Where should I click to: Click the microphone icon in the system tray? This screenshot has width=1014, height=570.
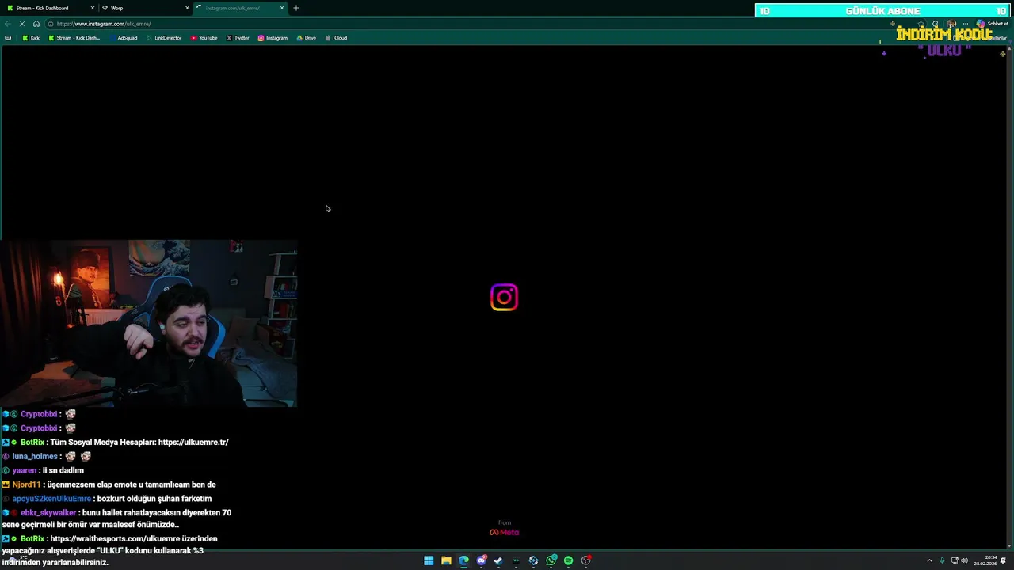pyautogui.click(x=942, y=560)
